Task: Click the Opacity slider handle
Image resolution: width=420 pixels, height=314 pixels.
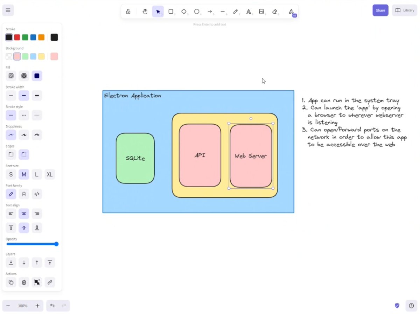Action: (56, 244)
